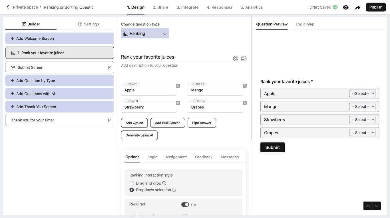Click the @ mention icon beside question title
The width and height of the screenshot is (390, 218).
pyautogui.click(x=236, y=59)
